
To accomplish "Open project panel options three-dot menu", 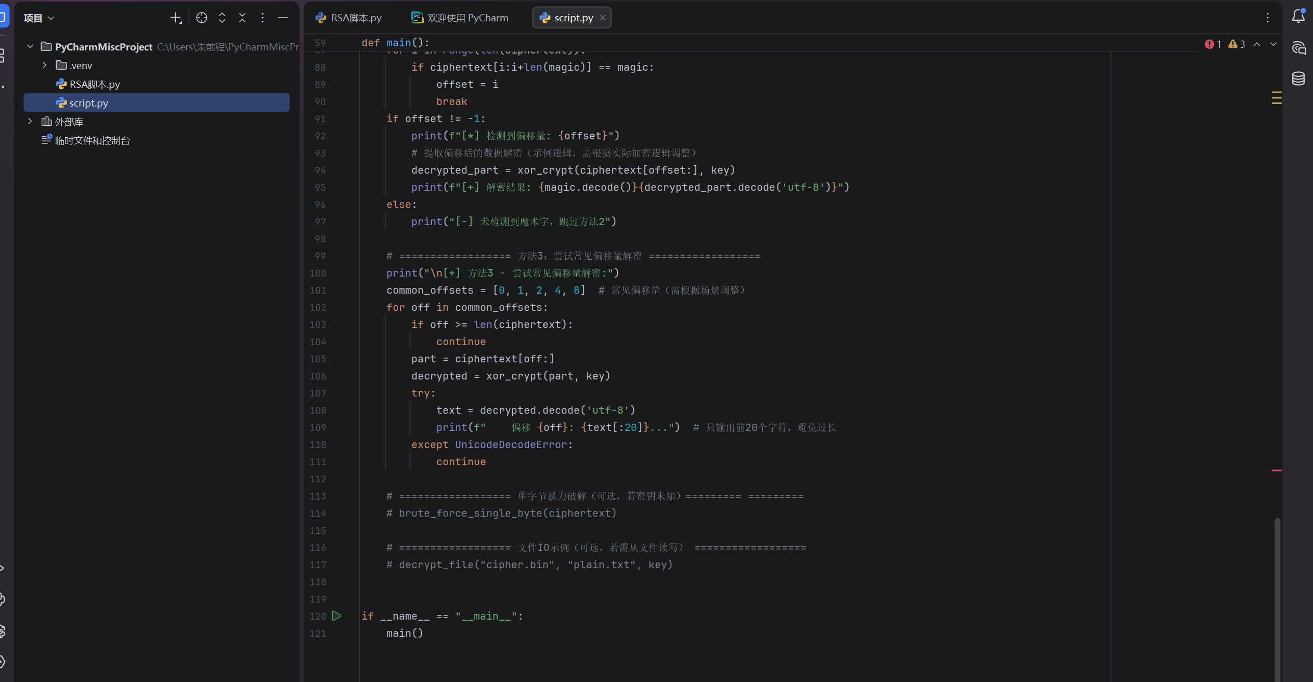I will [x=263, y=18].
